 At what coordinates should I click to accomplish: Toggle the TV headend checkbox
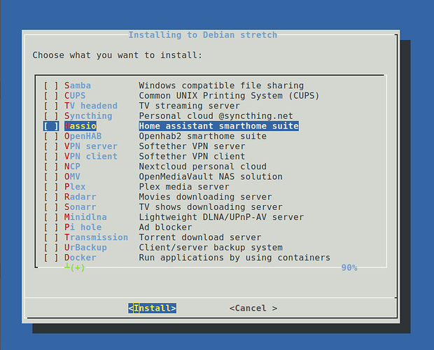coord(51,106)
